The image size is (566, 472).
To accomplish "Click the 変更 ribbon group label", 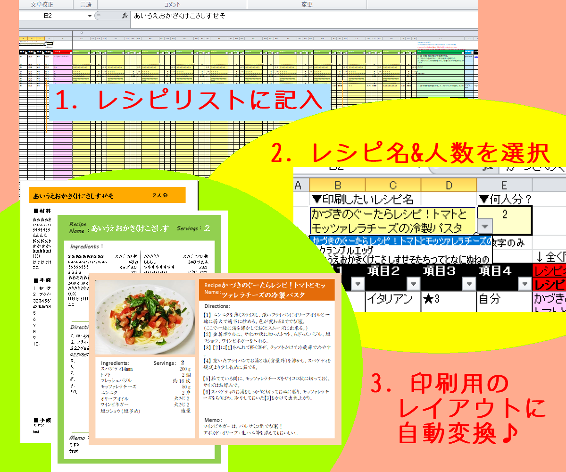I will [x=307, y=5].
